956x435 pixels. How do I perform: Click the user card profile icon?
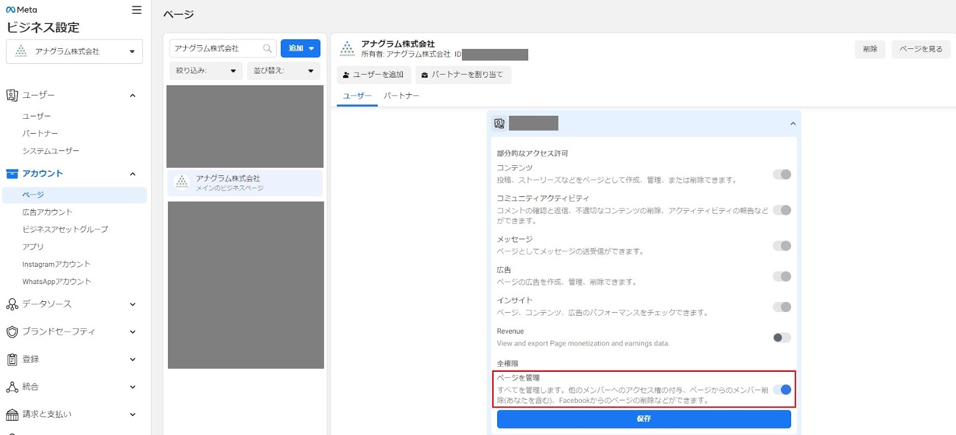tap(499, 124)
